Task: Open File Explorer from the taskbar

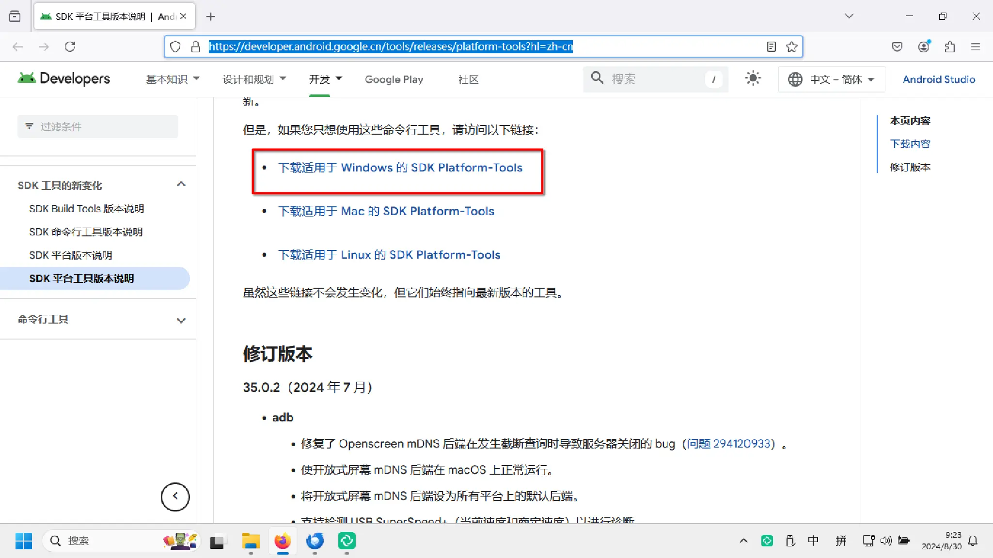Action: click(x=251, y=541)
